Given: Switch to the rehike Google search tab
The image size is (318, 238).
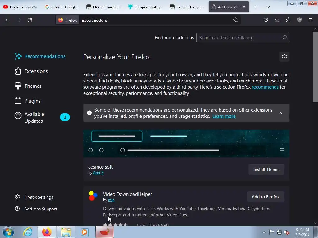Looking at the screenshot, I should click(x=62, y=7).
